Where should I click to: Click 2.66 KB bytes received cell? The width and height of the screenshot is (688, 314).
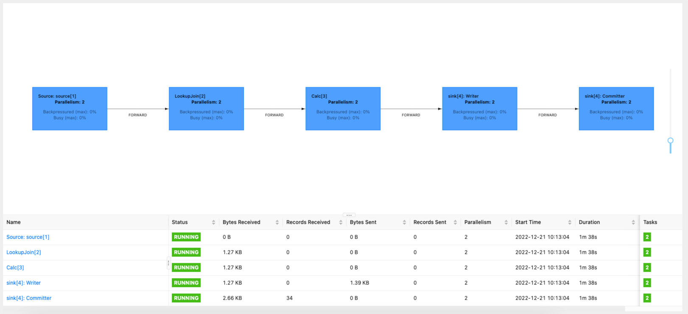(x=232, y=298)
